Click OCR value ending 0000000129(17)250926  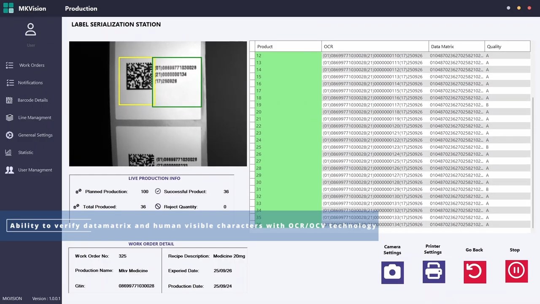[373, 189]
